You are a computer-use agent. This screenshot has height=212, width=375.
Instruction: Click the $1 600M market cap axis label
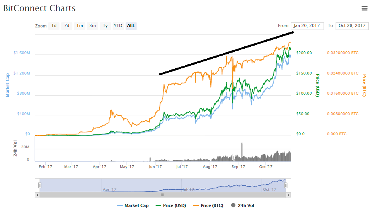(x=22, y=53)
